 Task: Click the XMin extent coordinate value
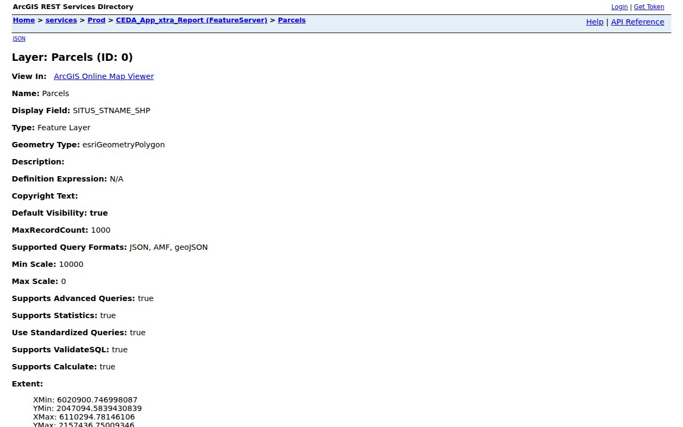click(97, 400)
